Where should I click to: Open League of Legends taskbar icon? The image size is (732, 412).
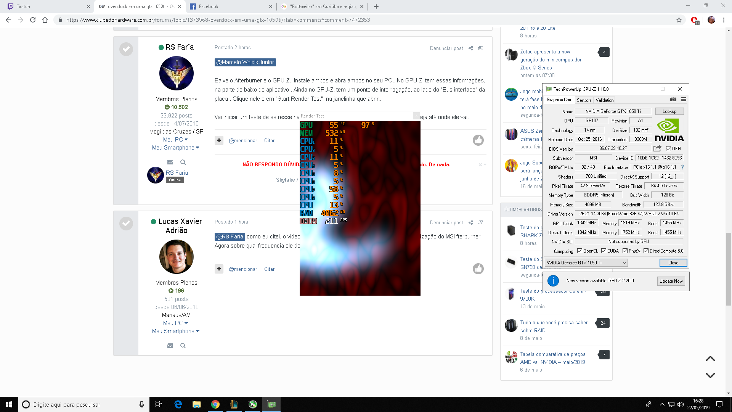click(234, 404)
